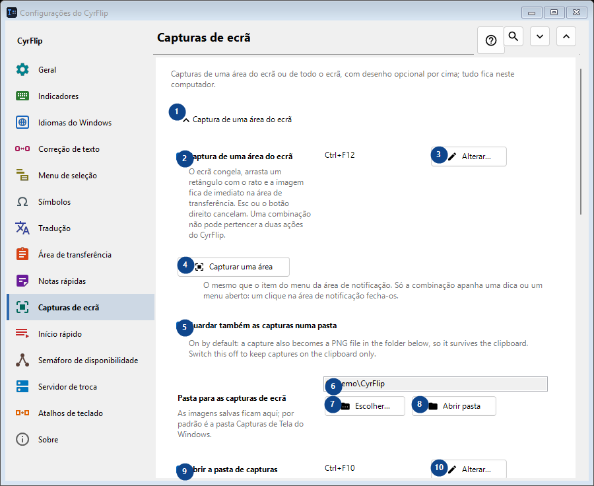Open the Atalhos de teclado page
This screenshot has height=486, width=594.
[x=81, y=413]
